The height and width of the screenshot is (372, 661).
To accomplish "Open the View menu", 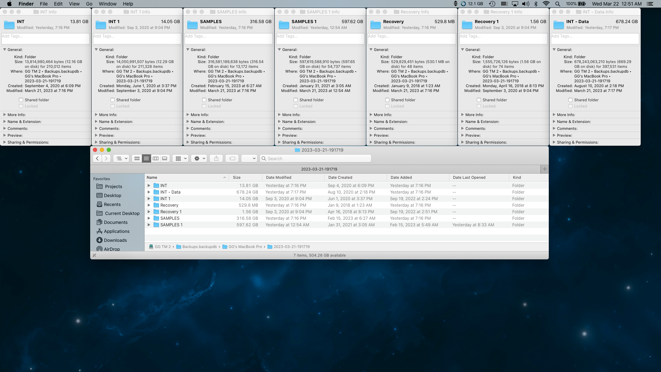I will pos(74,4).
